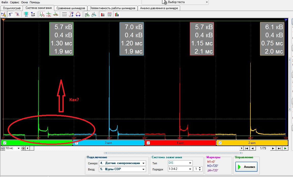Toggle the 2 цил. checkbox
293x177 pixels.
point(220,143)
